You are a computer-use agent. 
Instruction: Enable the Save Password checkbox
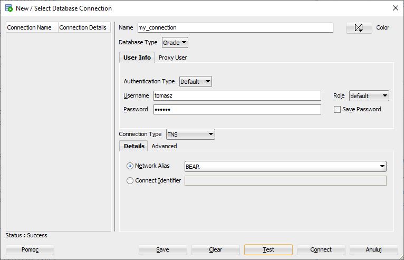point(337,110)
